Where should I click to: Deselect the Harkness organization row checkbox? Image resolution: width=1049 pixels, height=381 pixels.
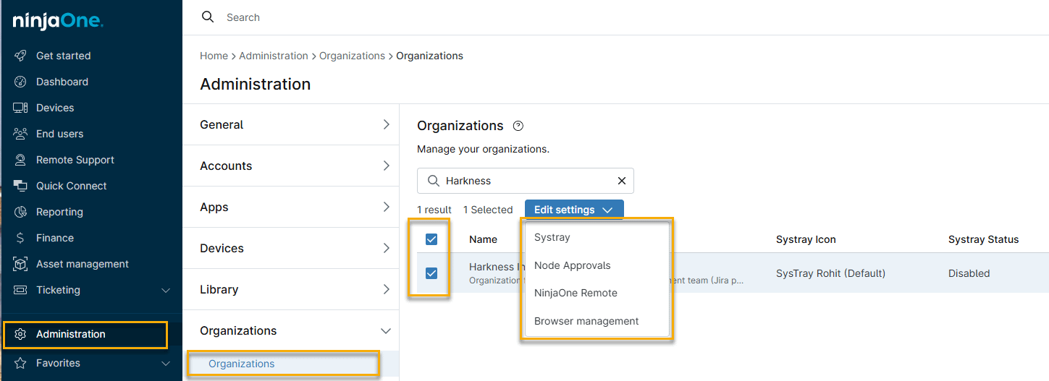(x=431, y=273)
